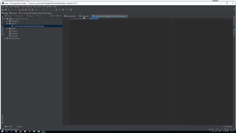The height and width of the screenshot is (133, 236).
Task: Open the TODO tool window
Action: 8,126
